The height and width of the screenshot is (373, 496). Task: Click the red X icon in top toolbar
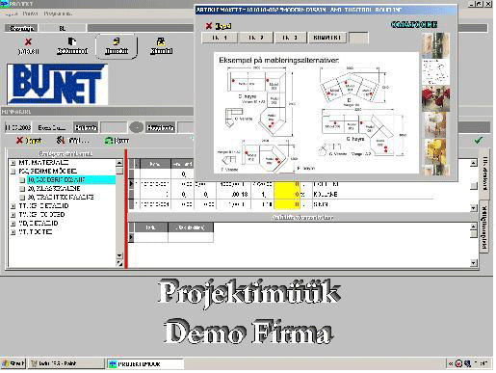pyautogui.click(x=28, y=41)
